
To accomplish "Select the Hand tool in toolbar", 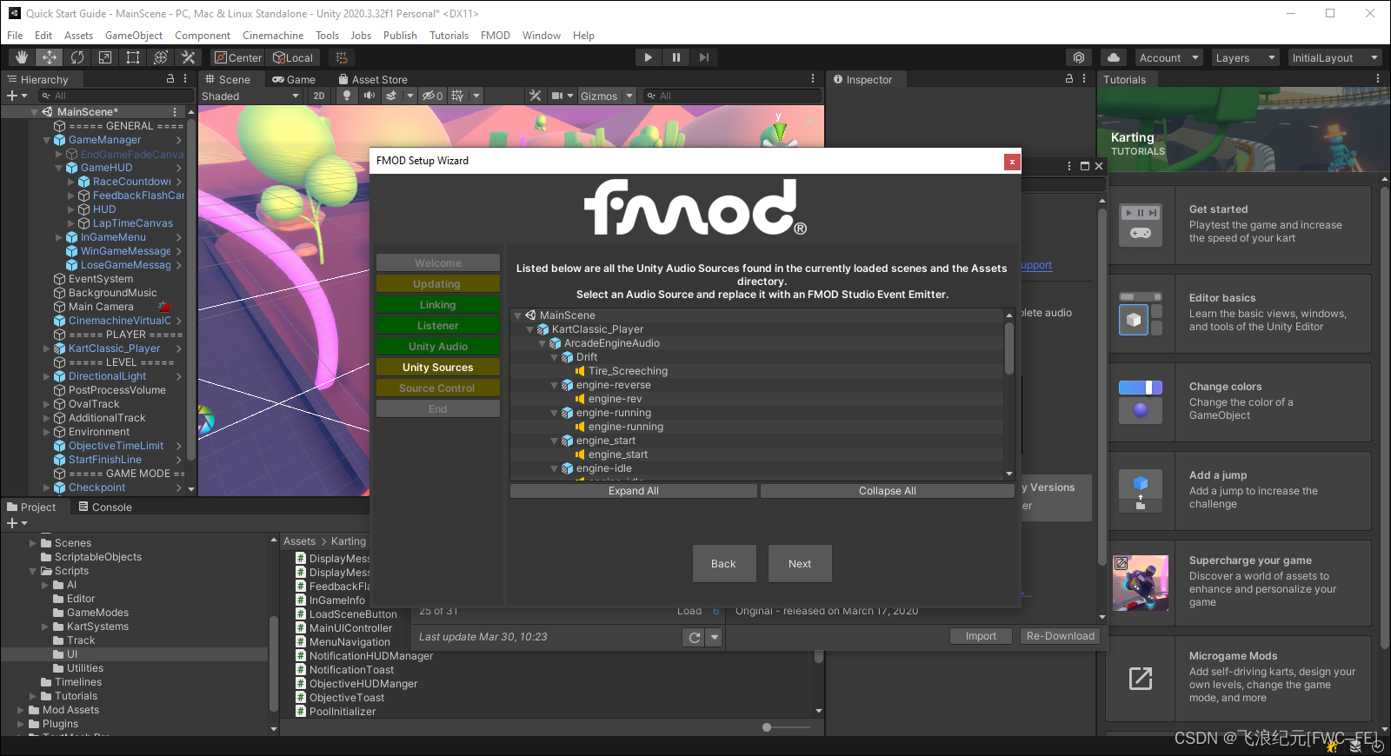I will (x=22, y=57).
